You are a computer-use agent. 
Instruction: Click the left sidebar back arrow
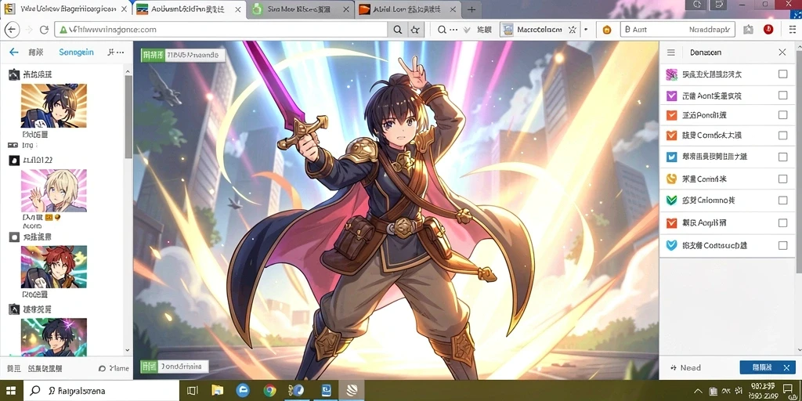click(x=14, y=52)
